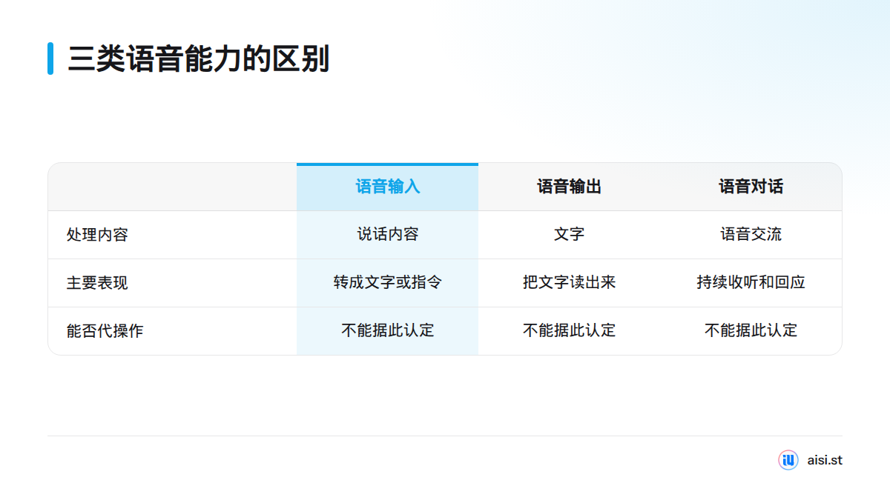Click the 能否代操作 row label

pos(105,331)
